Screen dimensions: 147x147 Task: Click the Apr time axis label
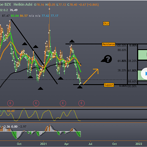point(66,144)
